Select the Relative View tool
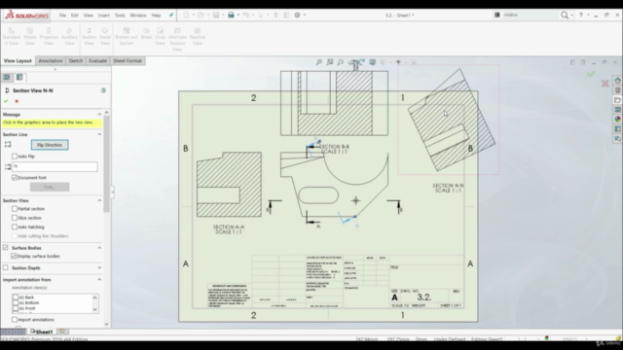The height and width of the screenshot is (350, 623). tap(197, 37)
